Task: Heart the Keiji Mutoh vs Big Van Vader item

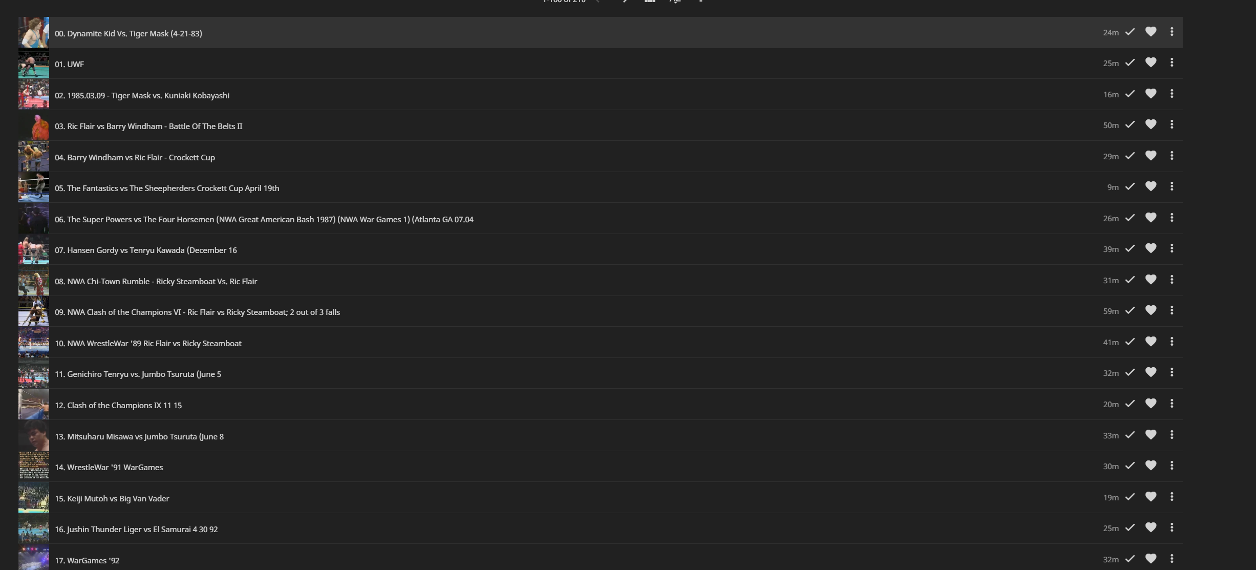Action: [1151, 497]
